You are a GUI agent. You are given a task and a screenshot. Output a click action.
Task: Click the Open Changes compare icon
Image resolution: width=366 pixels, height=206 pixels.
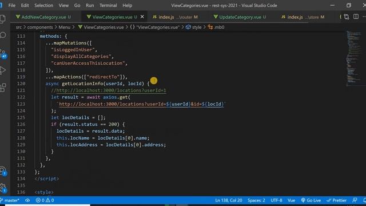click(347, 17)
